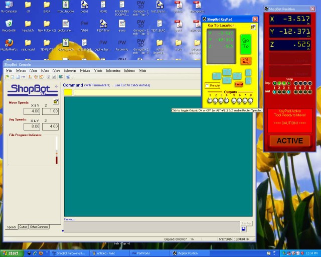Toggle Output 6 switch in KeyPad
Screen dimensions: 321x257
point(240,100)
